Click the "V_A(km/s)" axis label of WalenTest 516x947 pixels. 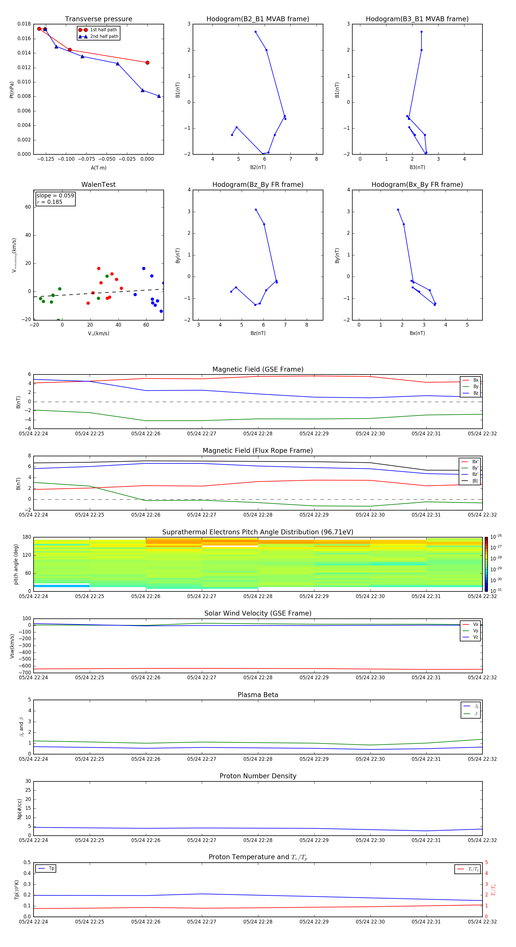(98, 333)
